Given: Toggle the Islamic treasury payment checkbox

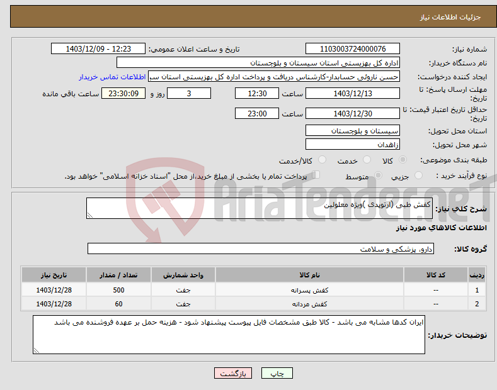Looking at the screenshot, I should [316, 175].
